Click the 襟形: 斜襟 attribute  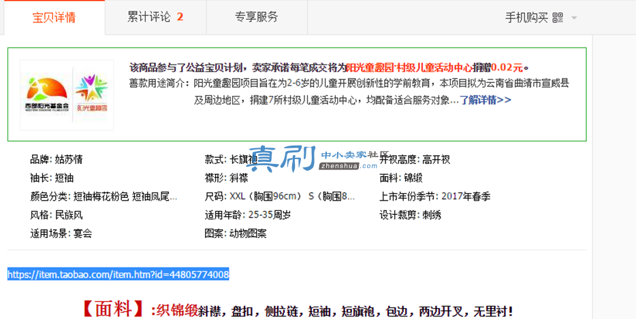(x=226, y=178)
